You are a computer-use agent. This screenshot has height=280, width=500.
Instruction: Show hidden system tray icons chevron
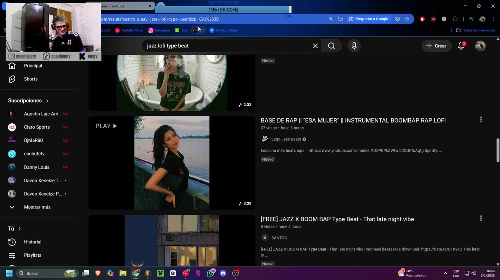445,273
